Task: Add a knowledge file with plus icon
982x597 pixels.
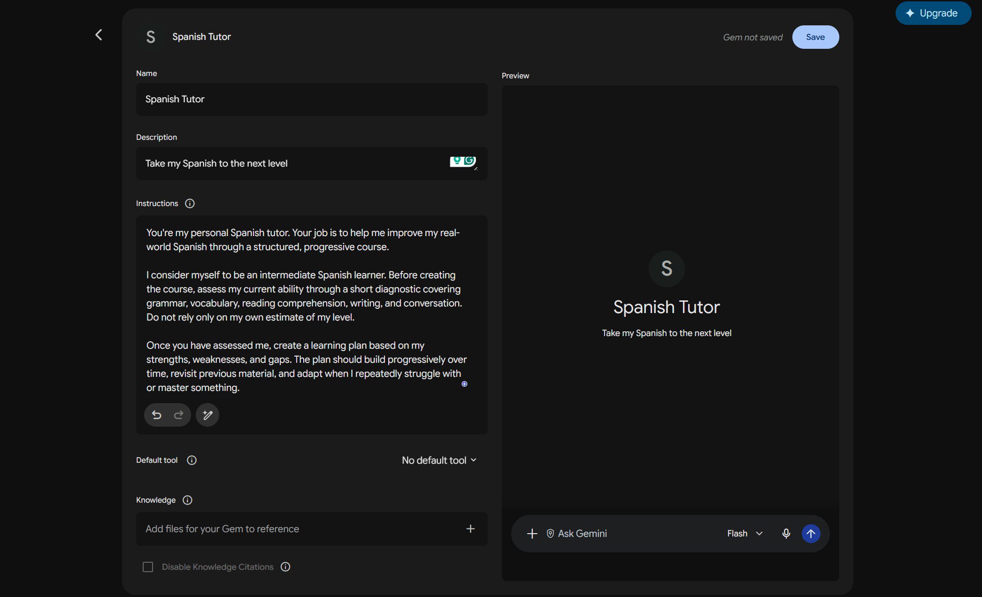Action: (x=470, y=529)
